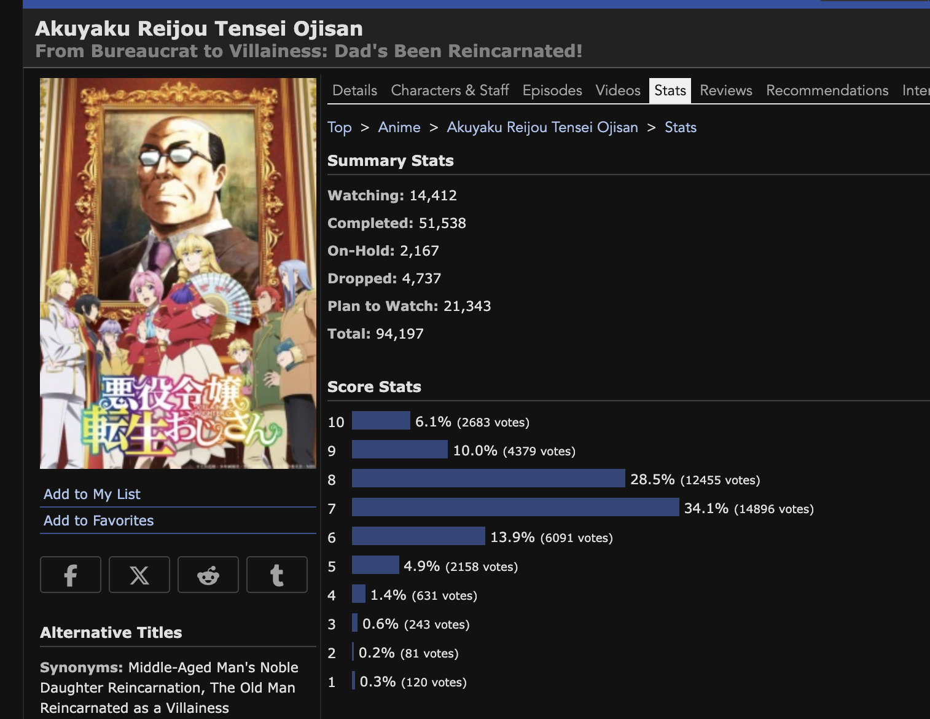Screen dimensions: 930x719
Task: Click Add to Favorites
Action: pyautogui.click(x=99, y=521)
